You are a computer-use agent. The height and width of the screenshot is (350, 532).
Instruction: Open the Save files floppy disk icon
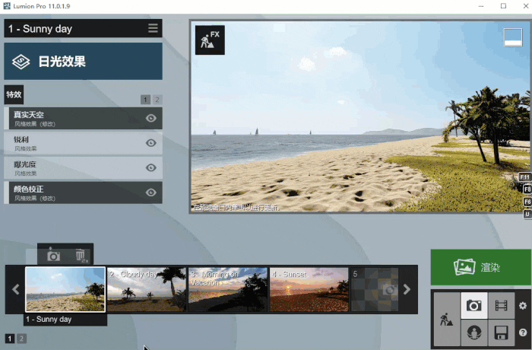(501, 332)
